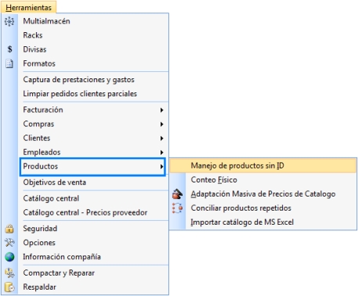Click the globe icon for Información compañía

click(9, 257)
